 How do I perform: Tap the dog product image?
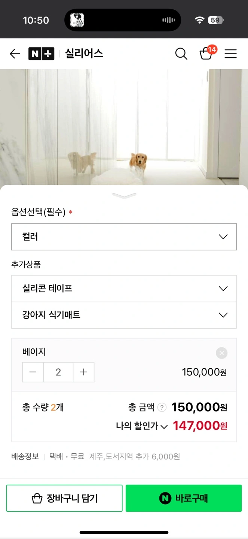click(124, 127)
